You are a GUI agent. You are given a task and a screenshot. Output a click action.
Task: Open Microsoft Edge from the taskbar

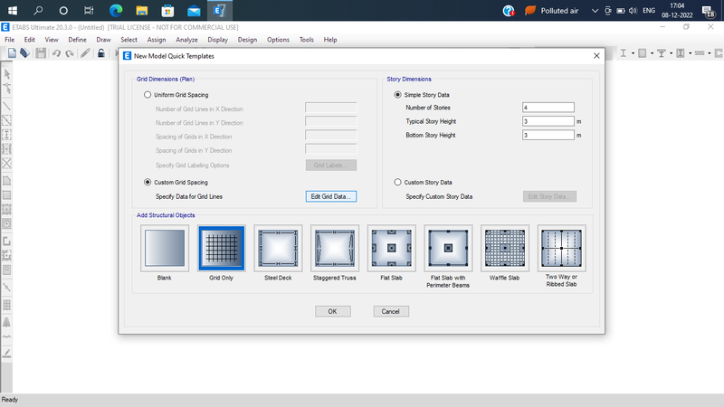pos(116,10)
